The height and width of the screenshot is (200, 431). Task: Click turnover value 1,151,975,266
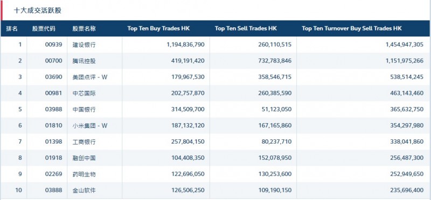405,61
